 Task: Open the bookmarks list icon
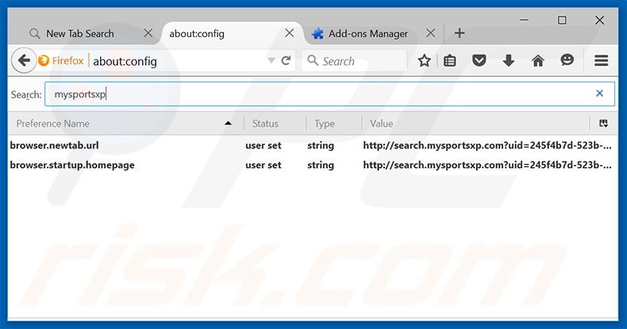coord(450,60)
